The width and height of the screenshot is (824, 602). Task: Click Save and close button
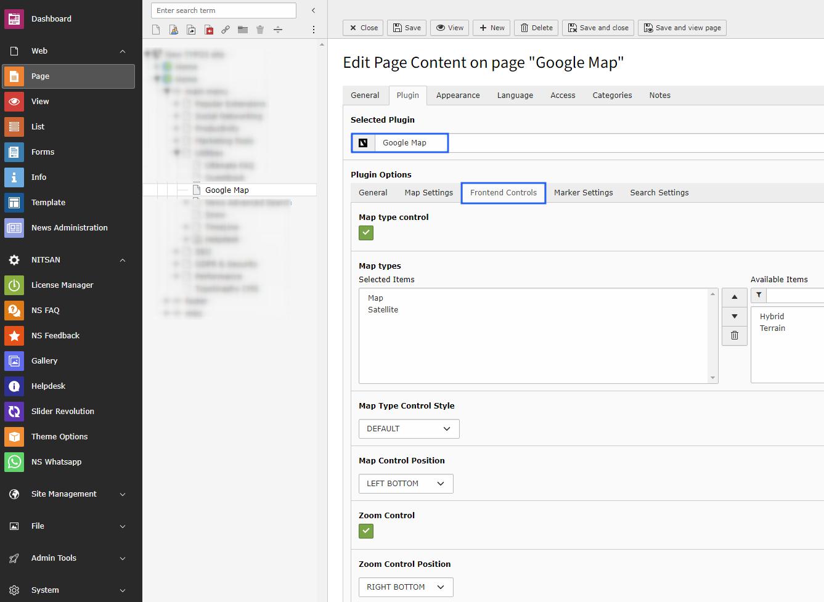pos(598,28)
